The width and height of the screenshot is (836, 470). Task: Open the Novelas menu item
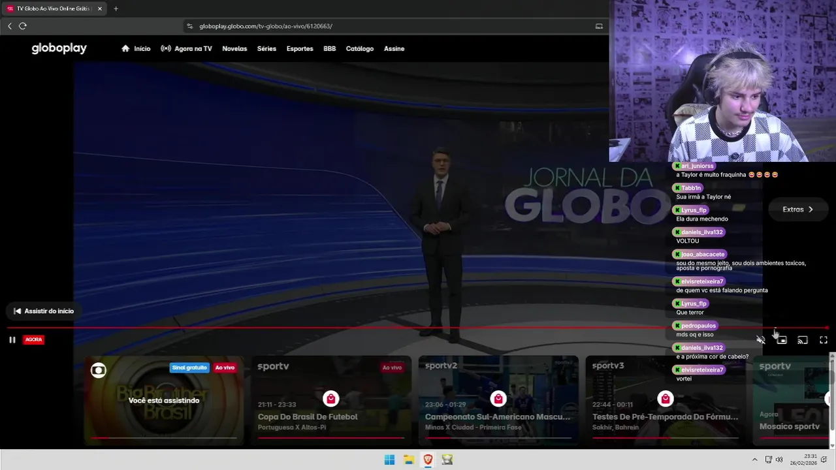click(x=234, y=48)
